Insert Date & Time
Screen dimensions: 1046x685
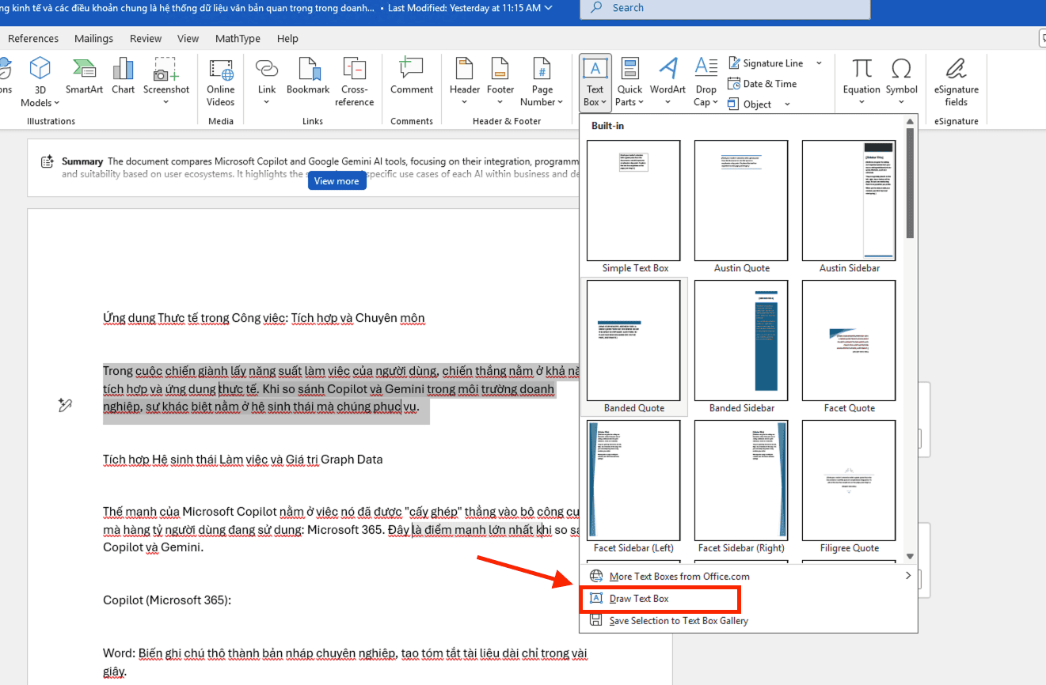(x=762, y=84)
